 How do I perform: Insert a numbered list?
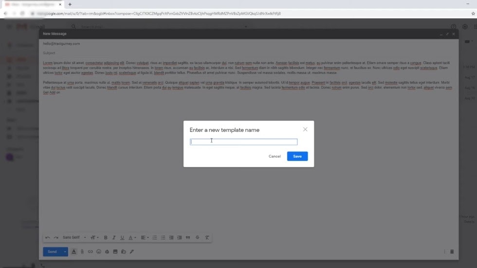tap(155, 238)
